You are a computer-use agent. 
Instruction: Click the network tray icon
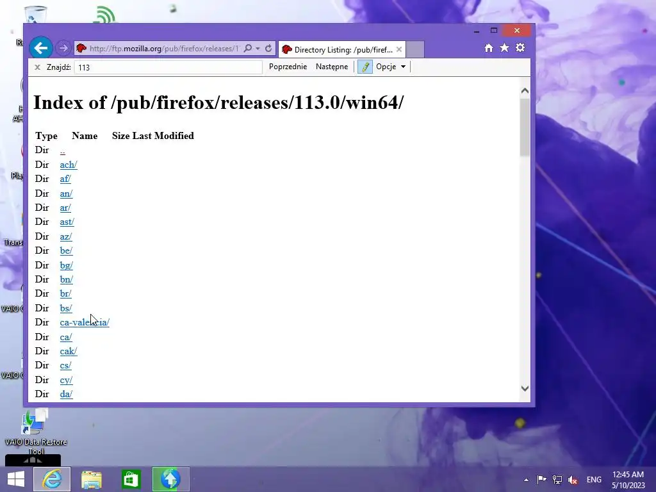click(557, 480)
